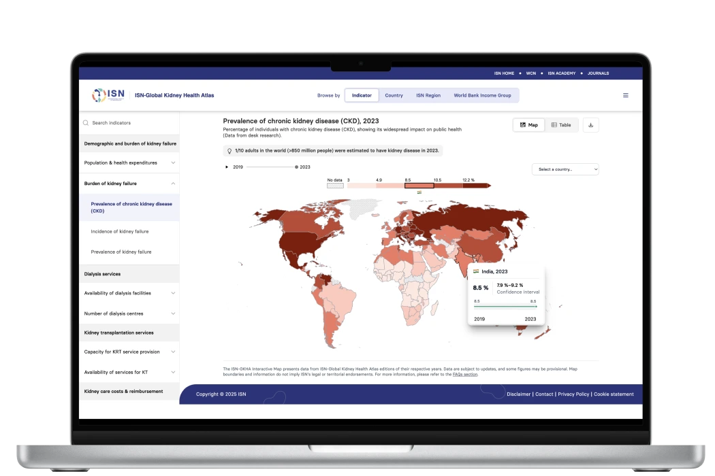This screenshot has height=476, width=715.
Task: Switch to Map view
Action: coord(528,125)
